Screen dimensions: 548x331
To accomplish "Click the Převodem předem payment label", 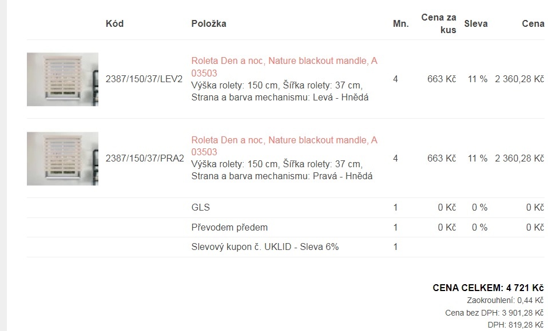I will pyautogui.click(x=229, y=227).
